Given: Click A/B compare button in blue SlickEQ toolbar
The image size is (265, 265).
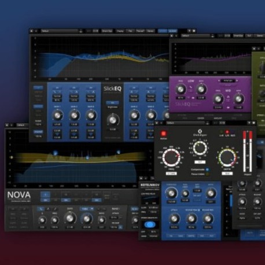Looking at the screenshot, I should 95,31.
